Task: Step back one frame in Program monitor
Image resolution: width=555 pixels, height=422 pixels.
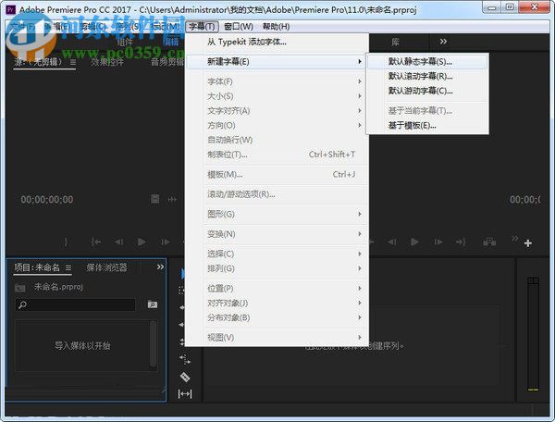Action: tap(392, 242)
